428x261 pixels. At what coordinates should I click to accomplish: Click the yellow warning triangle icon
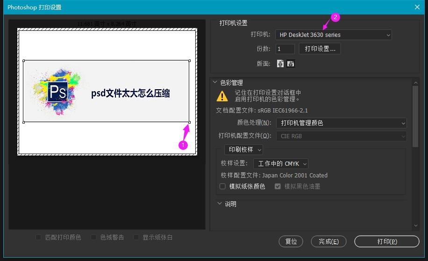click(x=222, y=96)
